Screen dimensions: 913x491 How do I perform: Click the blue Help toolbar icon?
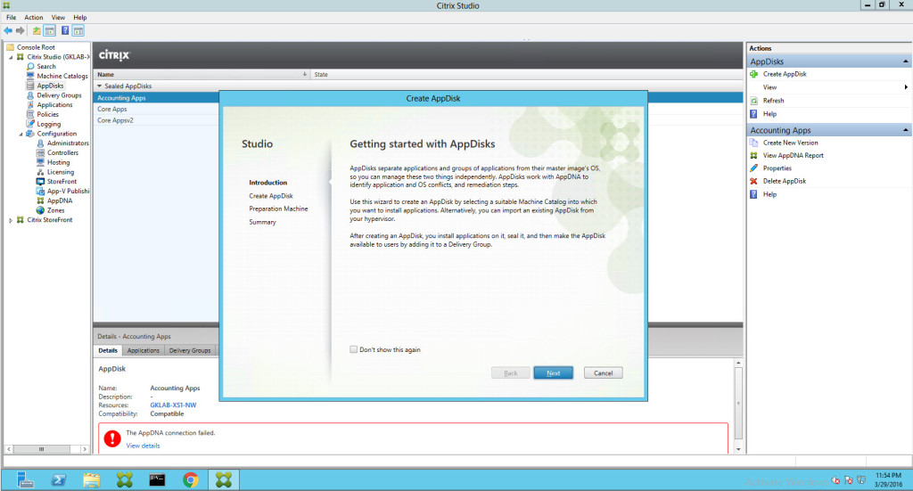65,31
